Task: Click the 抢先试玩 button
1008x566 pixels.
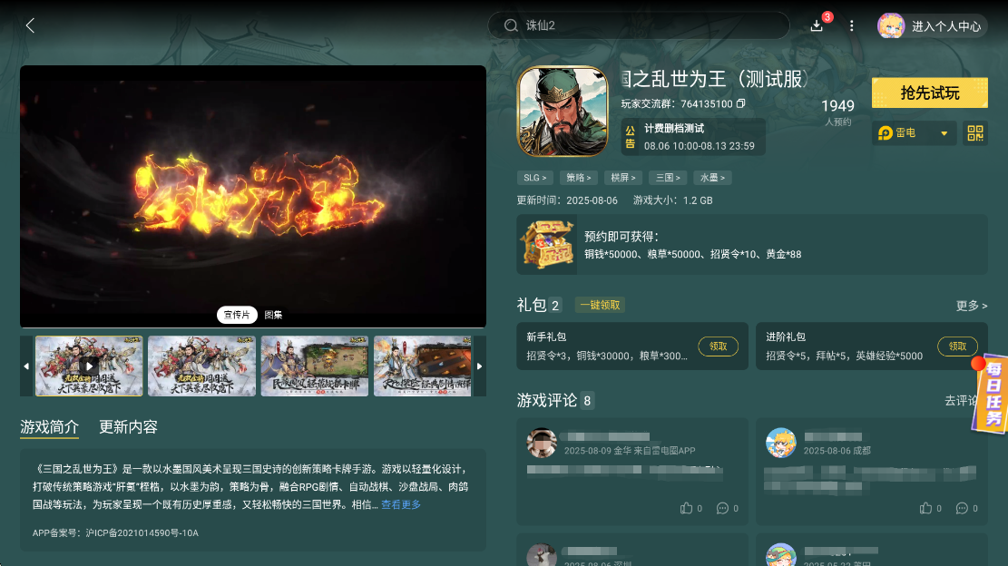Action: point(930,93)
